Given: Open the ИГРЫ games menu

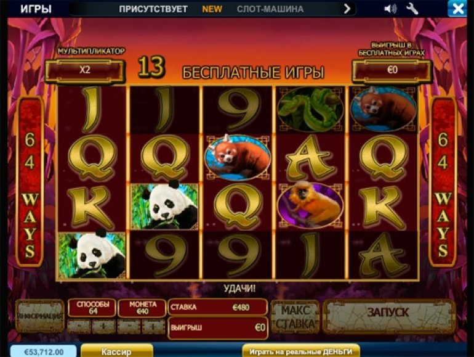Looking at the screenshot, I should (36, 9).
